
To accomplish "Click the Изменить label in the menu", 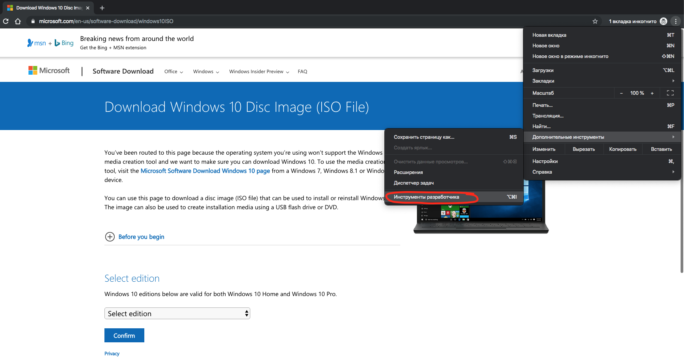I will [x=544, y=149].
